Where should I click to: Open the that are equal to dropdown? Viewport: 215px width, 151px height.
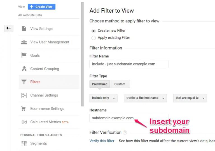coord(190,98)
